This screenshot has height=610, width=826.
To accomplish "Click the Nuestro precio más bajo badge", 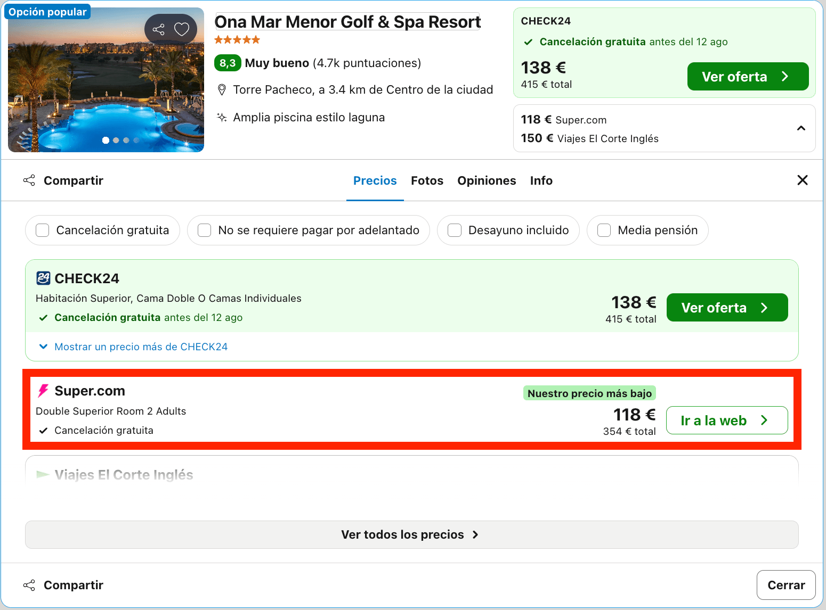I will (x=589, y=393).
